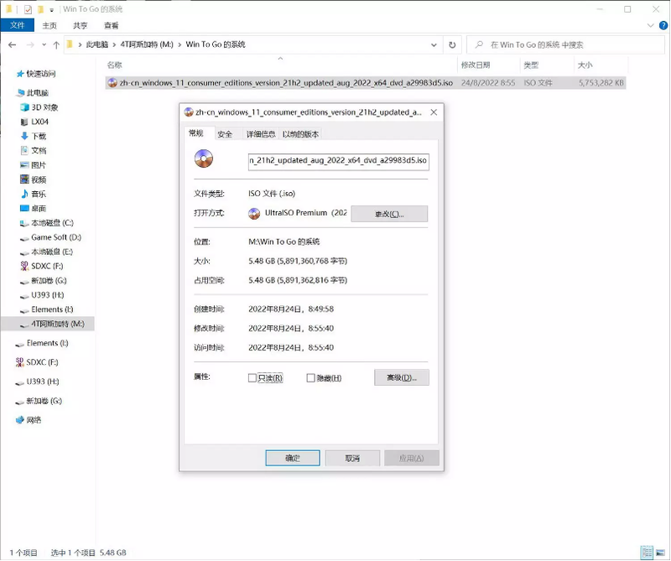
Task: Close the properties dialog with X
Action: (434, 112)
